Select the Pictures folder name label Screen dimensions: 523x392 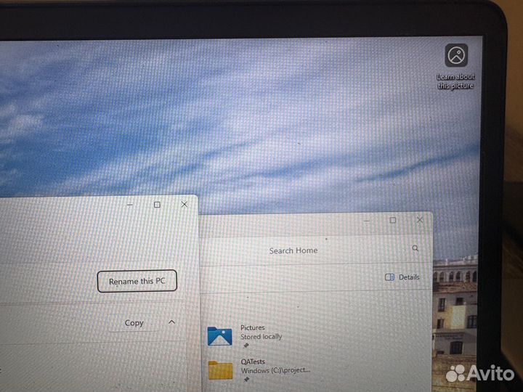tap(253, 328)
